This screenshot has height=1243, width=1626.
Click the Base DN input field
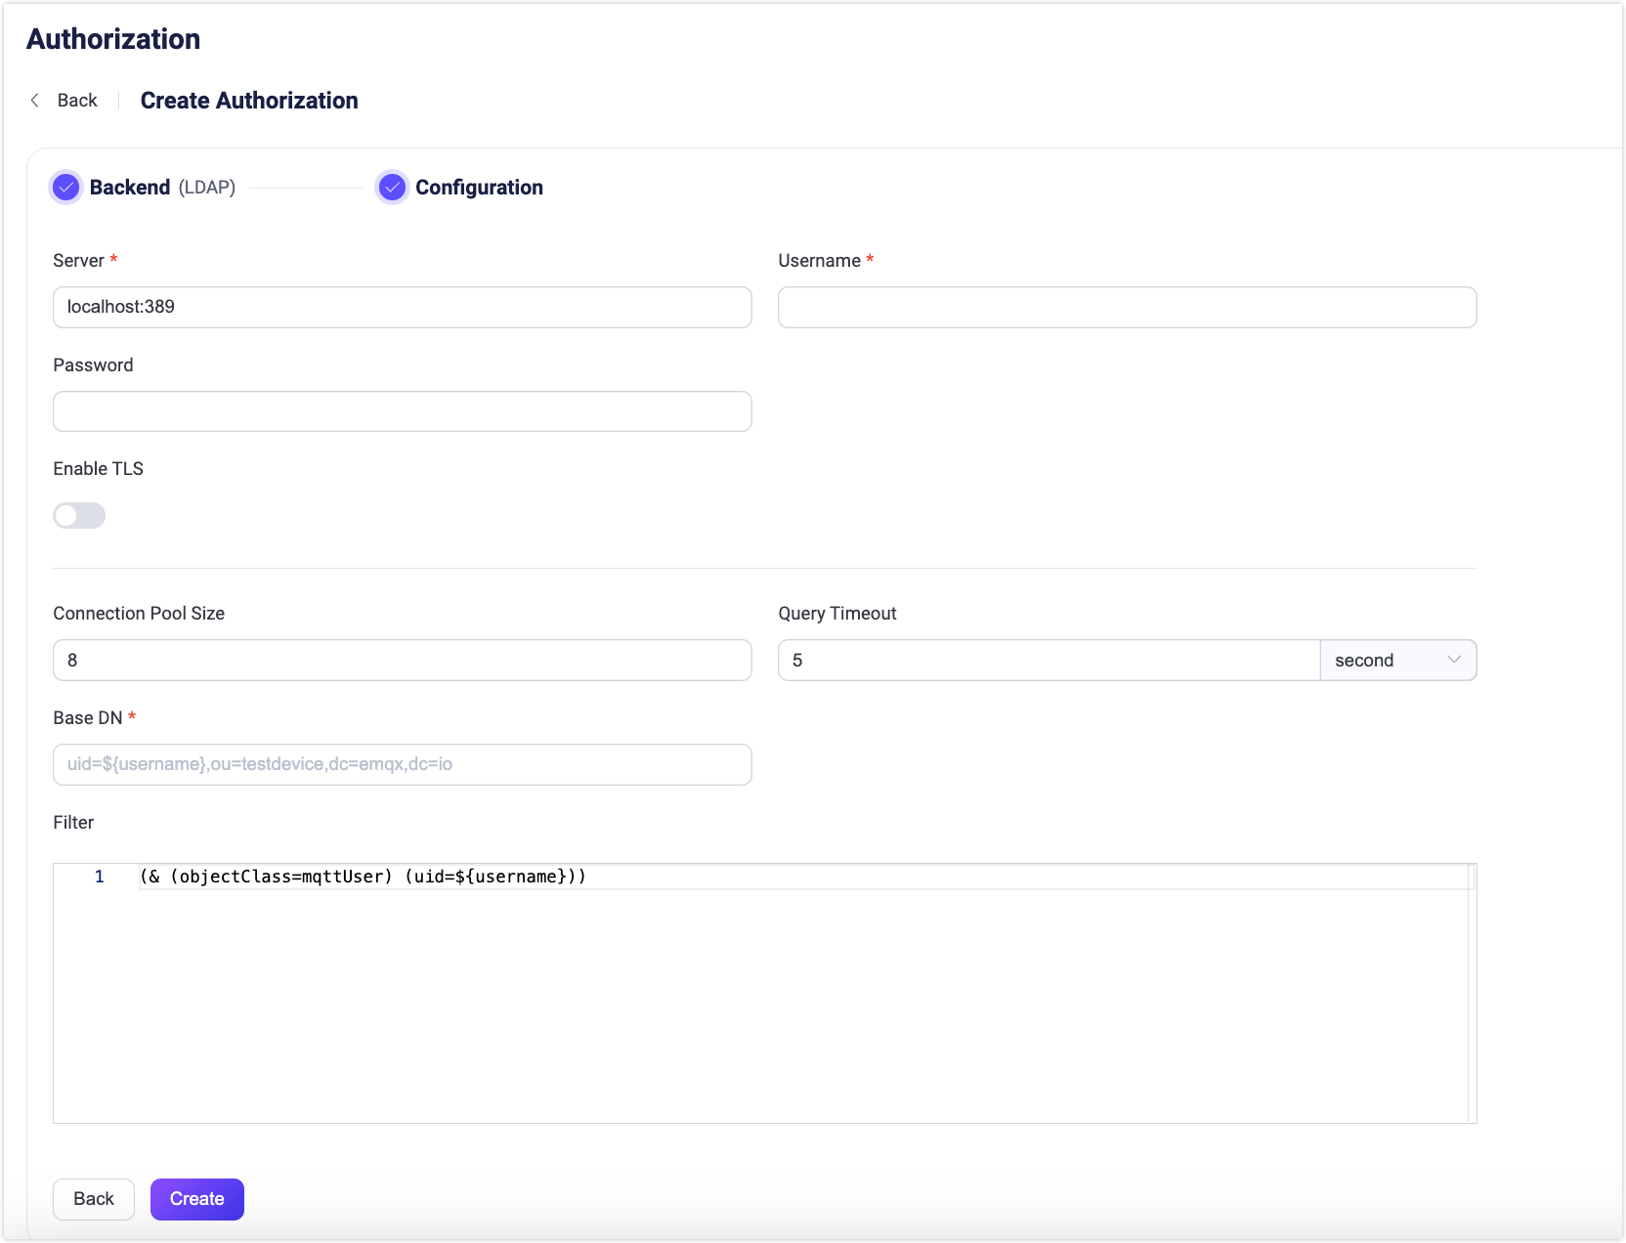(402, 764)
